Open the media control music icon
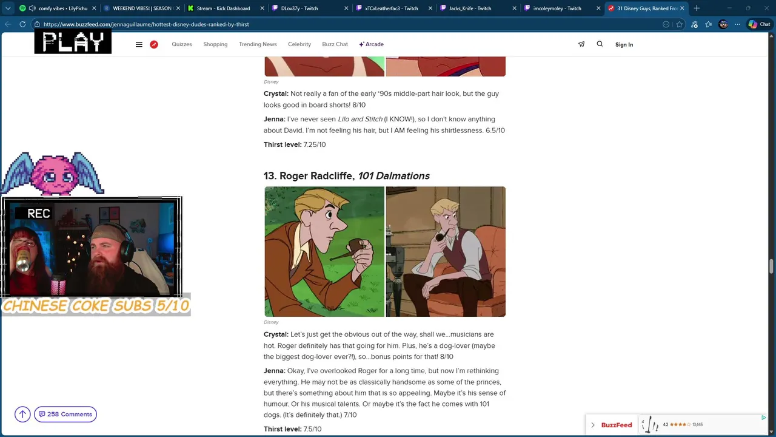The height and width of the screenshot is (437, 776). tap(694, 24)
